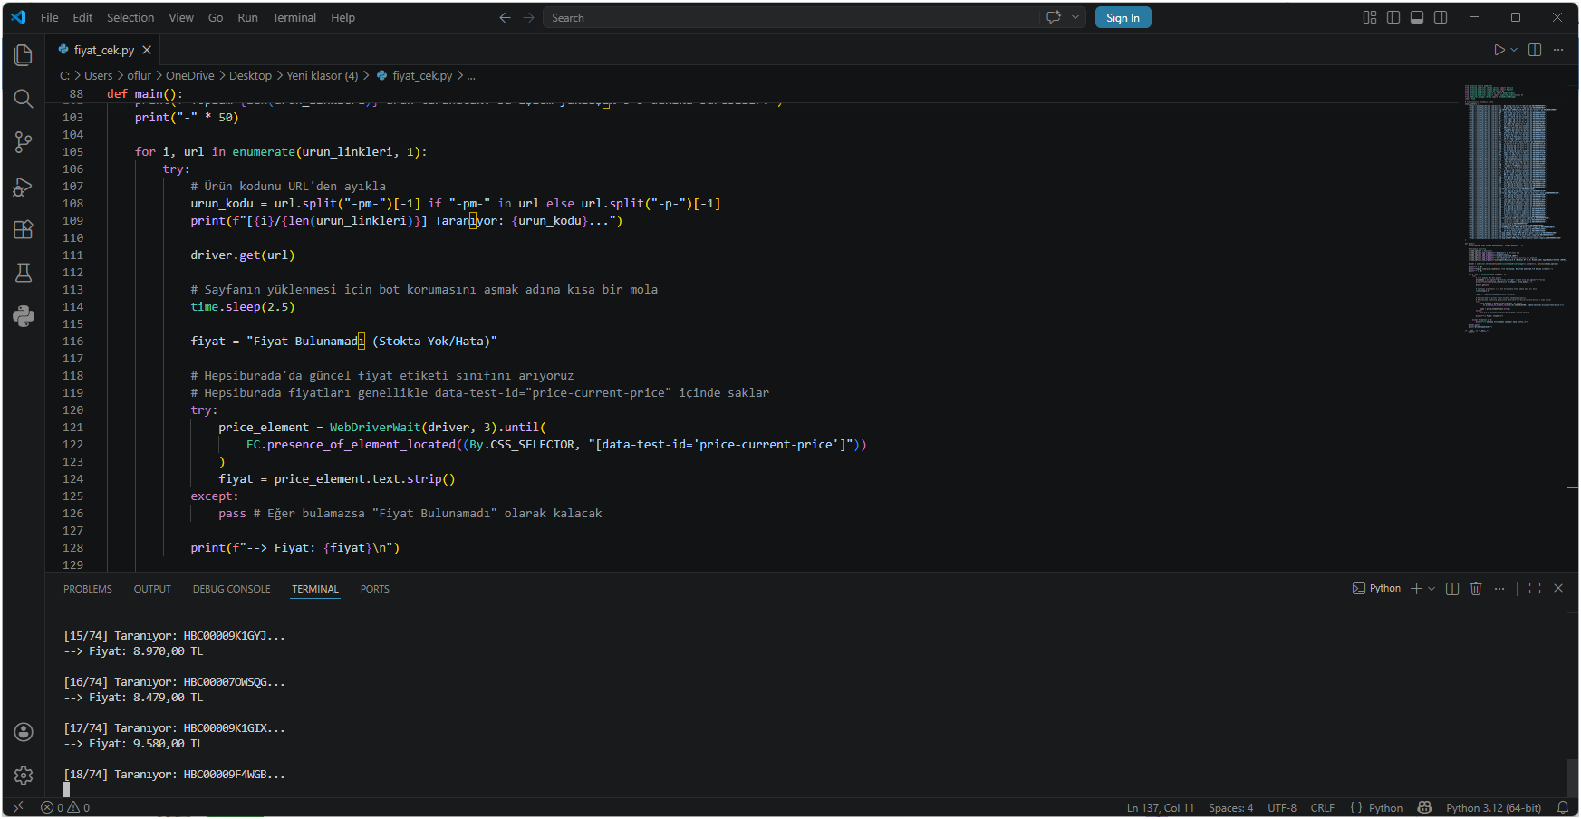Open the Source Control view
The height and width of the screenshot is (819, 1581).
24,142
